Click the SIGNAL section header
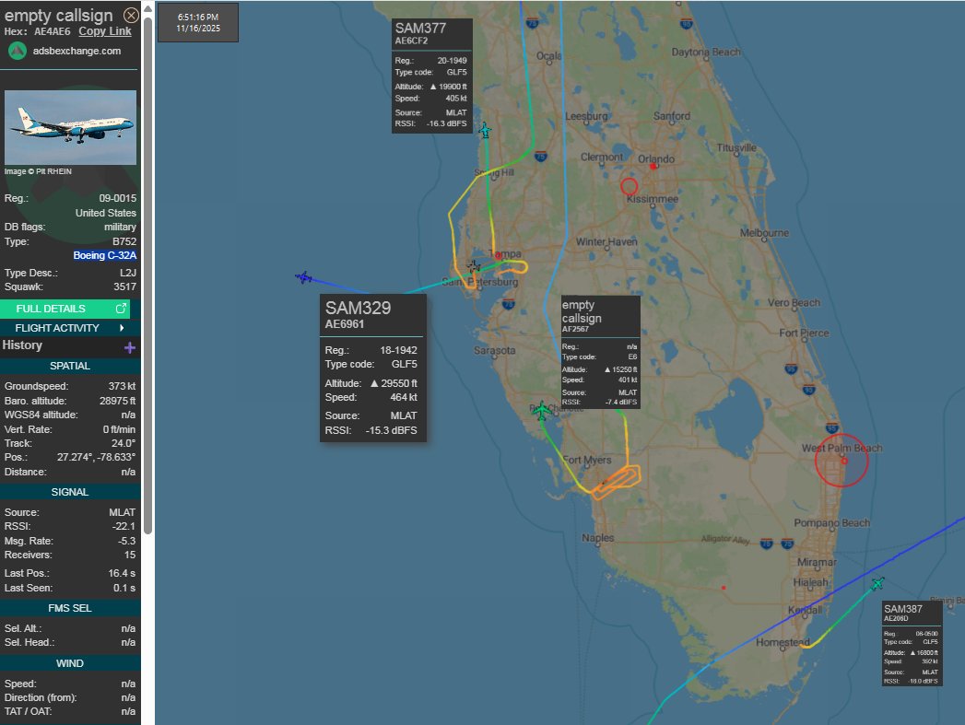 [70, 492]
